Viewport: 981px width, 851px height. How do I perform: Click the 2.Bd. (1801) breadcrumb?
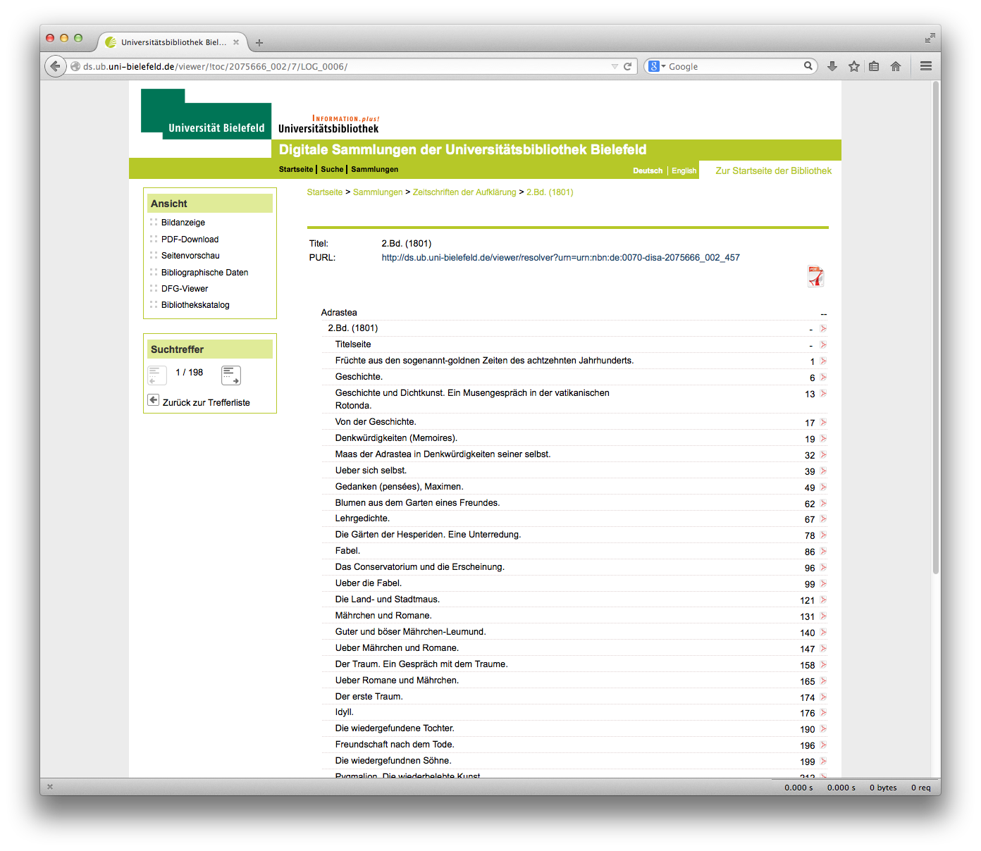[550, 192]
